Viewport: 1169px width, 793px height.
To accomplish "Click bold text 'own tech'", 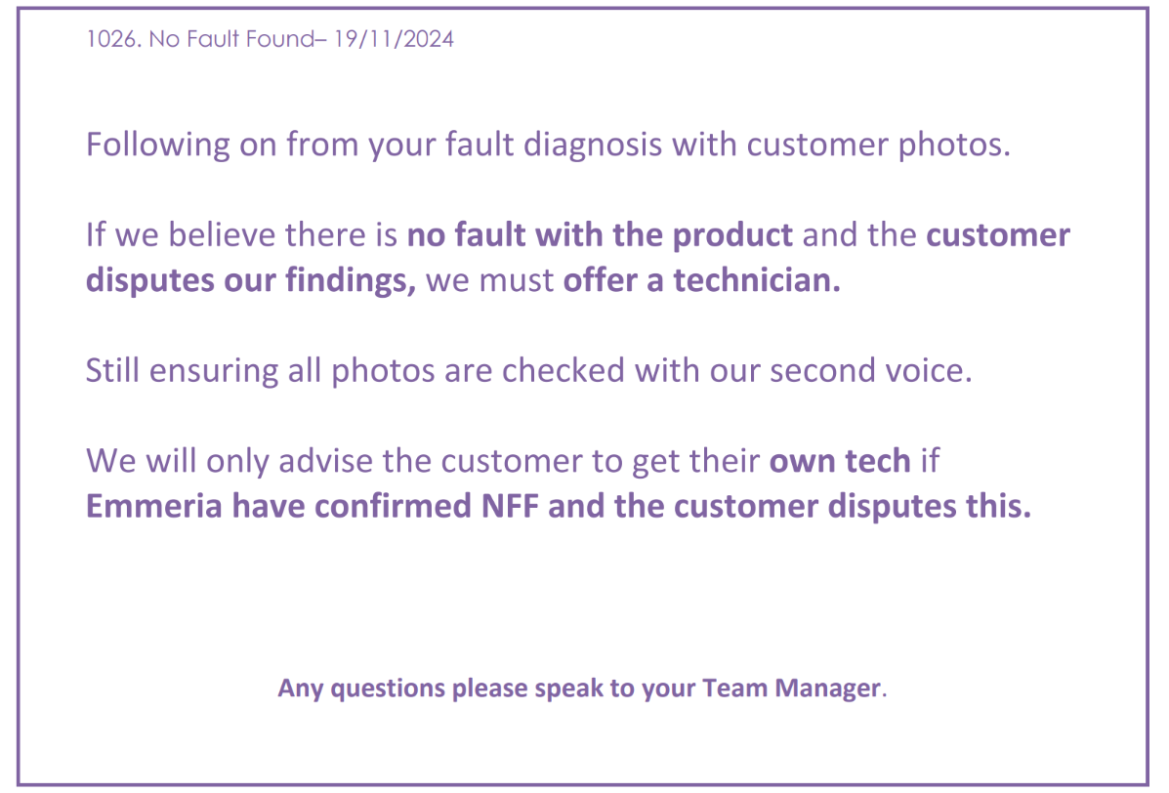I will (x=840, y=461).
